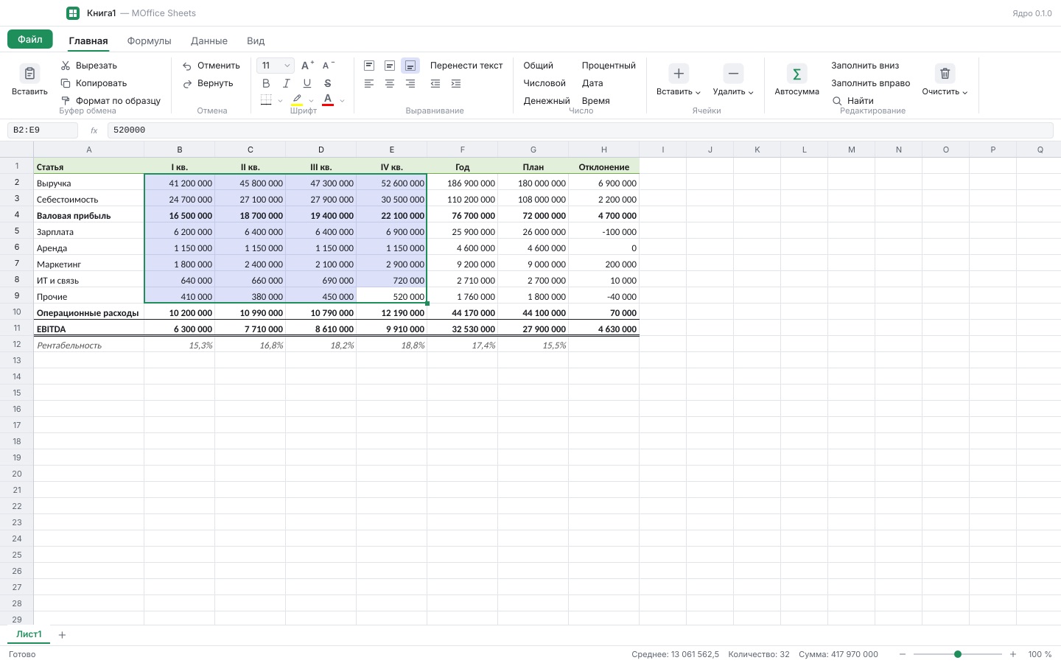Copy selection with Копировать
This screenshot has height=663, width=1061.
coord(94,83)
